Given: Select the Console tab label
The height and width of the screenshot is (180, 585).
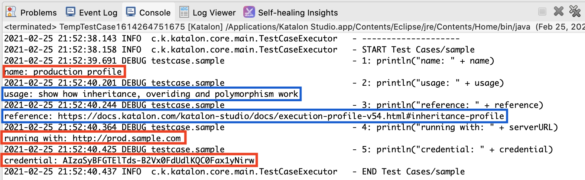Looking at the screenshot, I should [155, 13].
